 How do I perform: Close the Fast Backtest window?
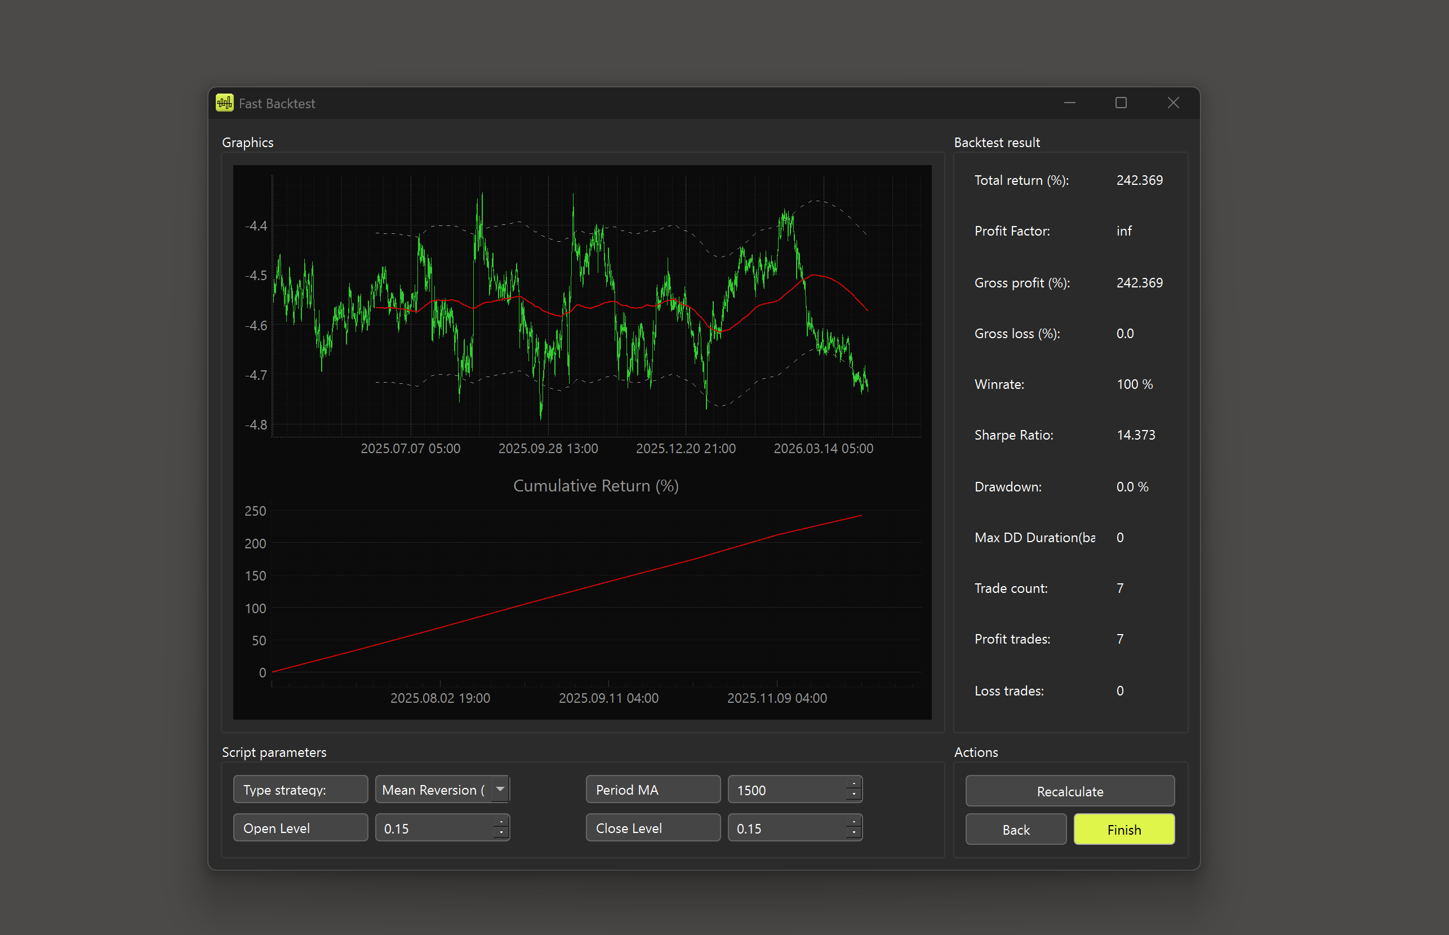[1173, 103]
